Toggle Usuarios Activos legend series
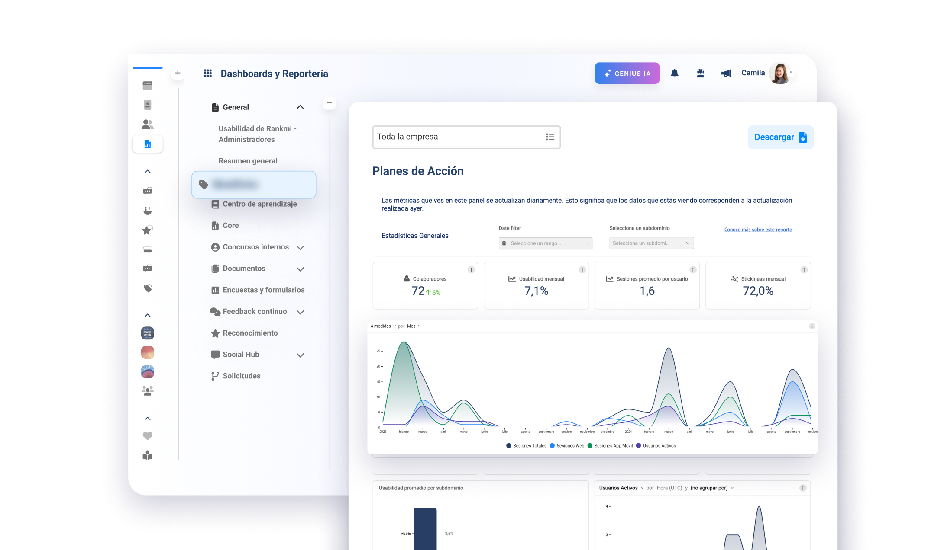944x550 pixels. pos(656,446)
